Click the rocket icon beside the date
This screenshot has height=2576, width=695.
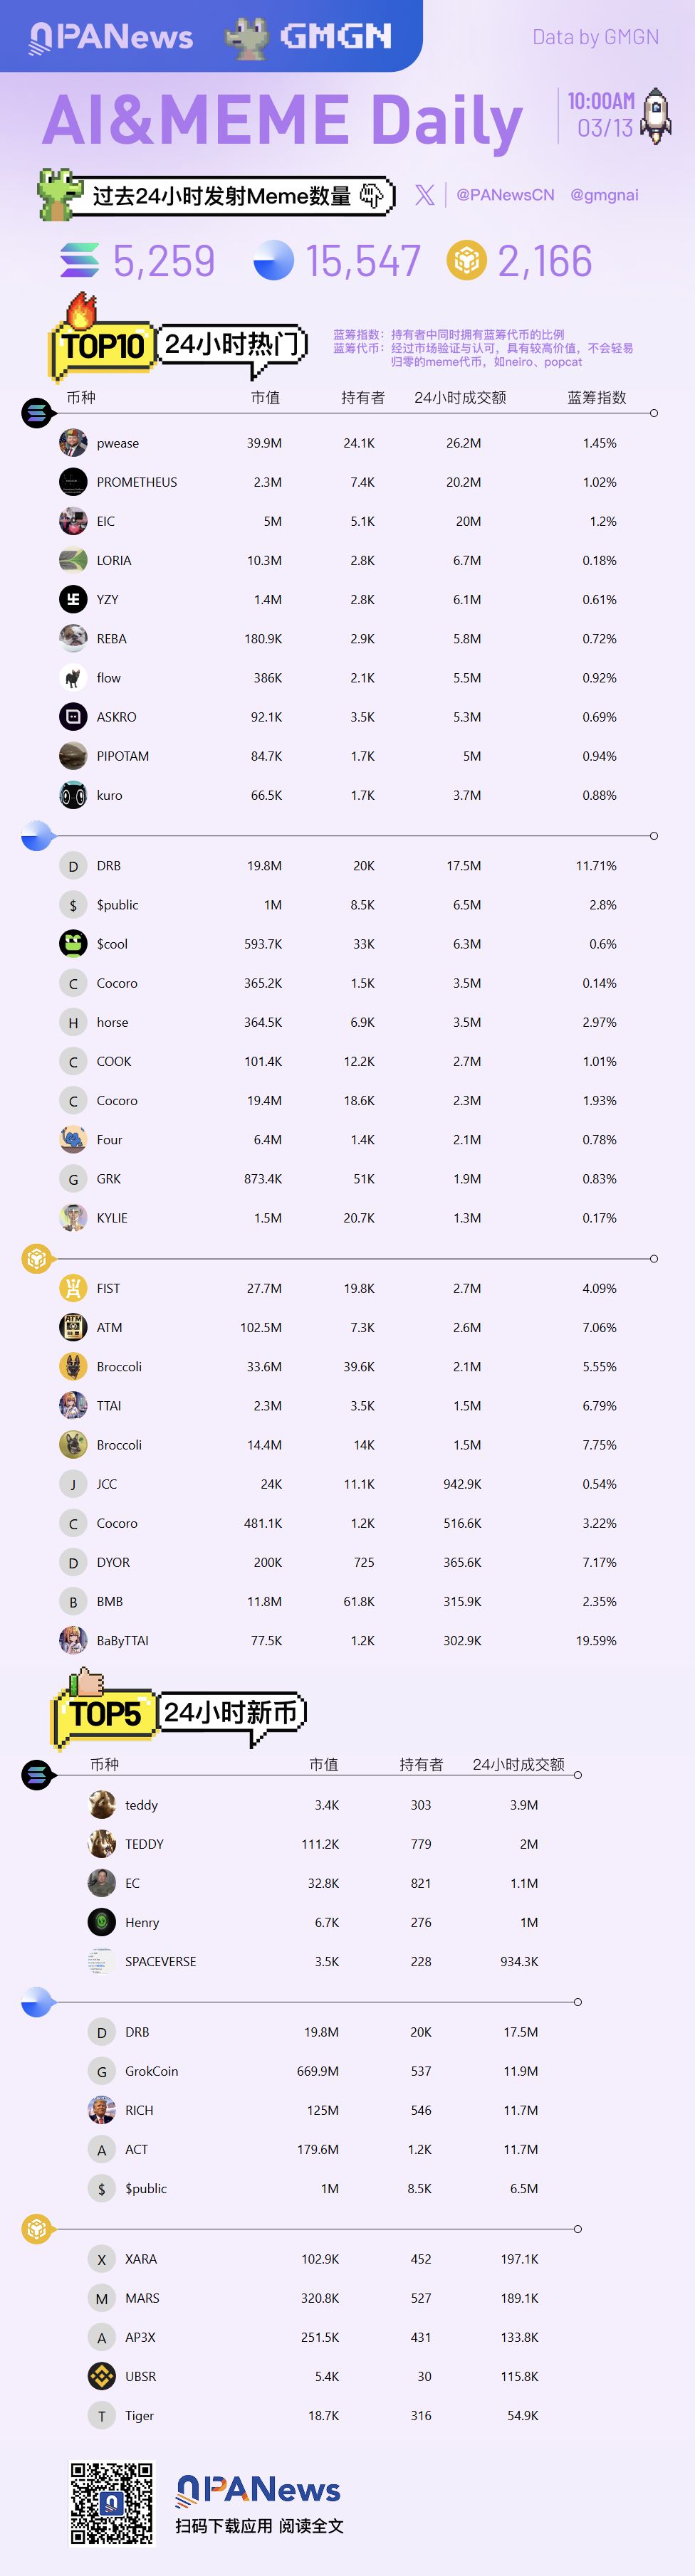[655, 116]
